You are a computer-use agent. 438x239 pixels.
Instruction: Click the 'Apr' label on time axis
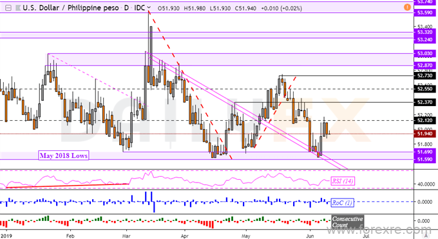click(185, 236)
